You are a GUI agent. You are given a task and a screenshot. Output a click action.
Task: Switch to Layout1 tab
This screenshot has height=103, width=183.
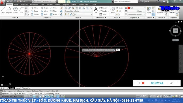pyautogui.click(x=18, y=88)
